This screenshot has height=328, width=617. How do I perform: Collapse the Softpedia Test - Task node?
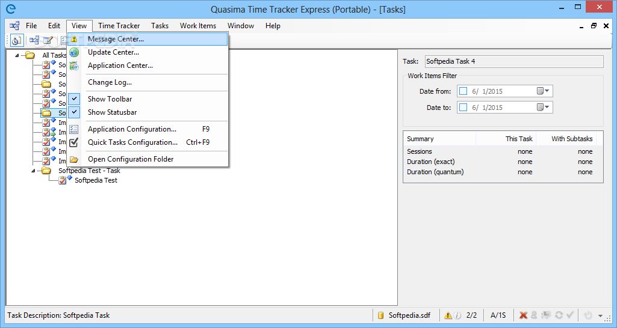coord(34,171)
